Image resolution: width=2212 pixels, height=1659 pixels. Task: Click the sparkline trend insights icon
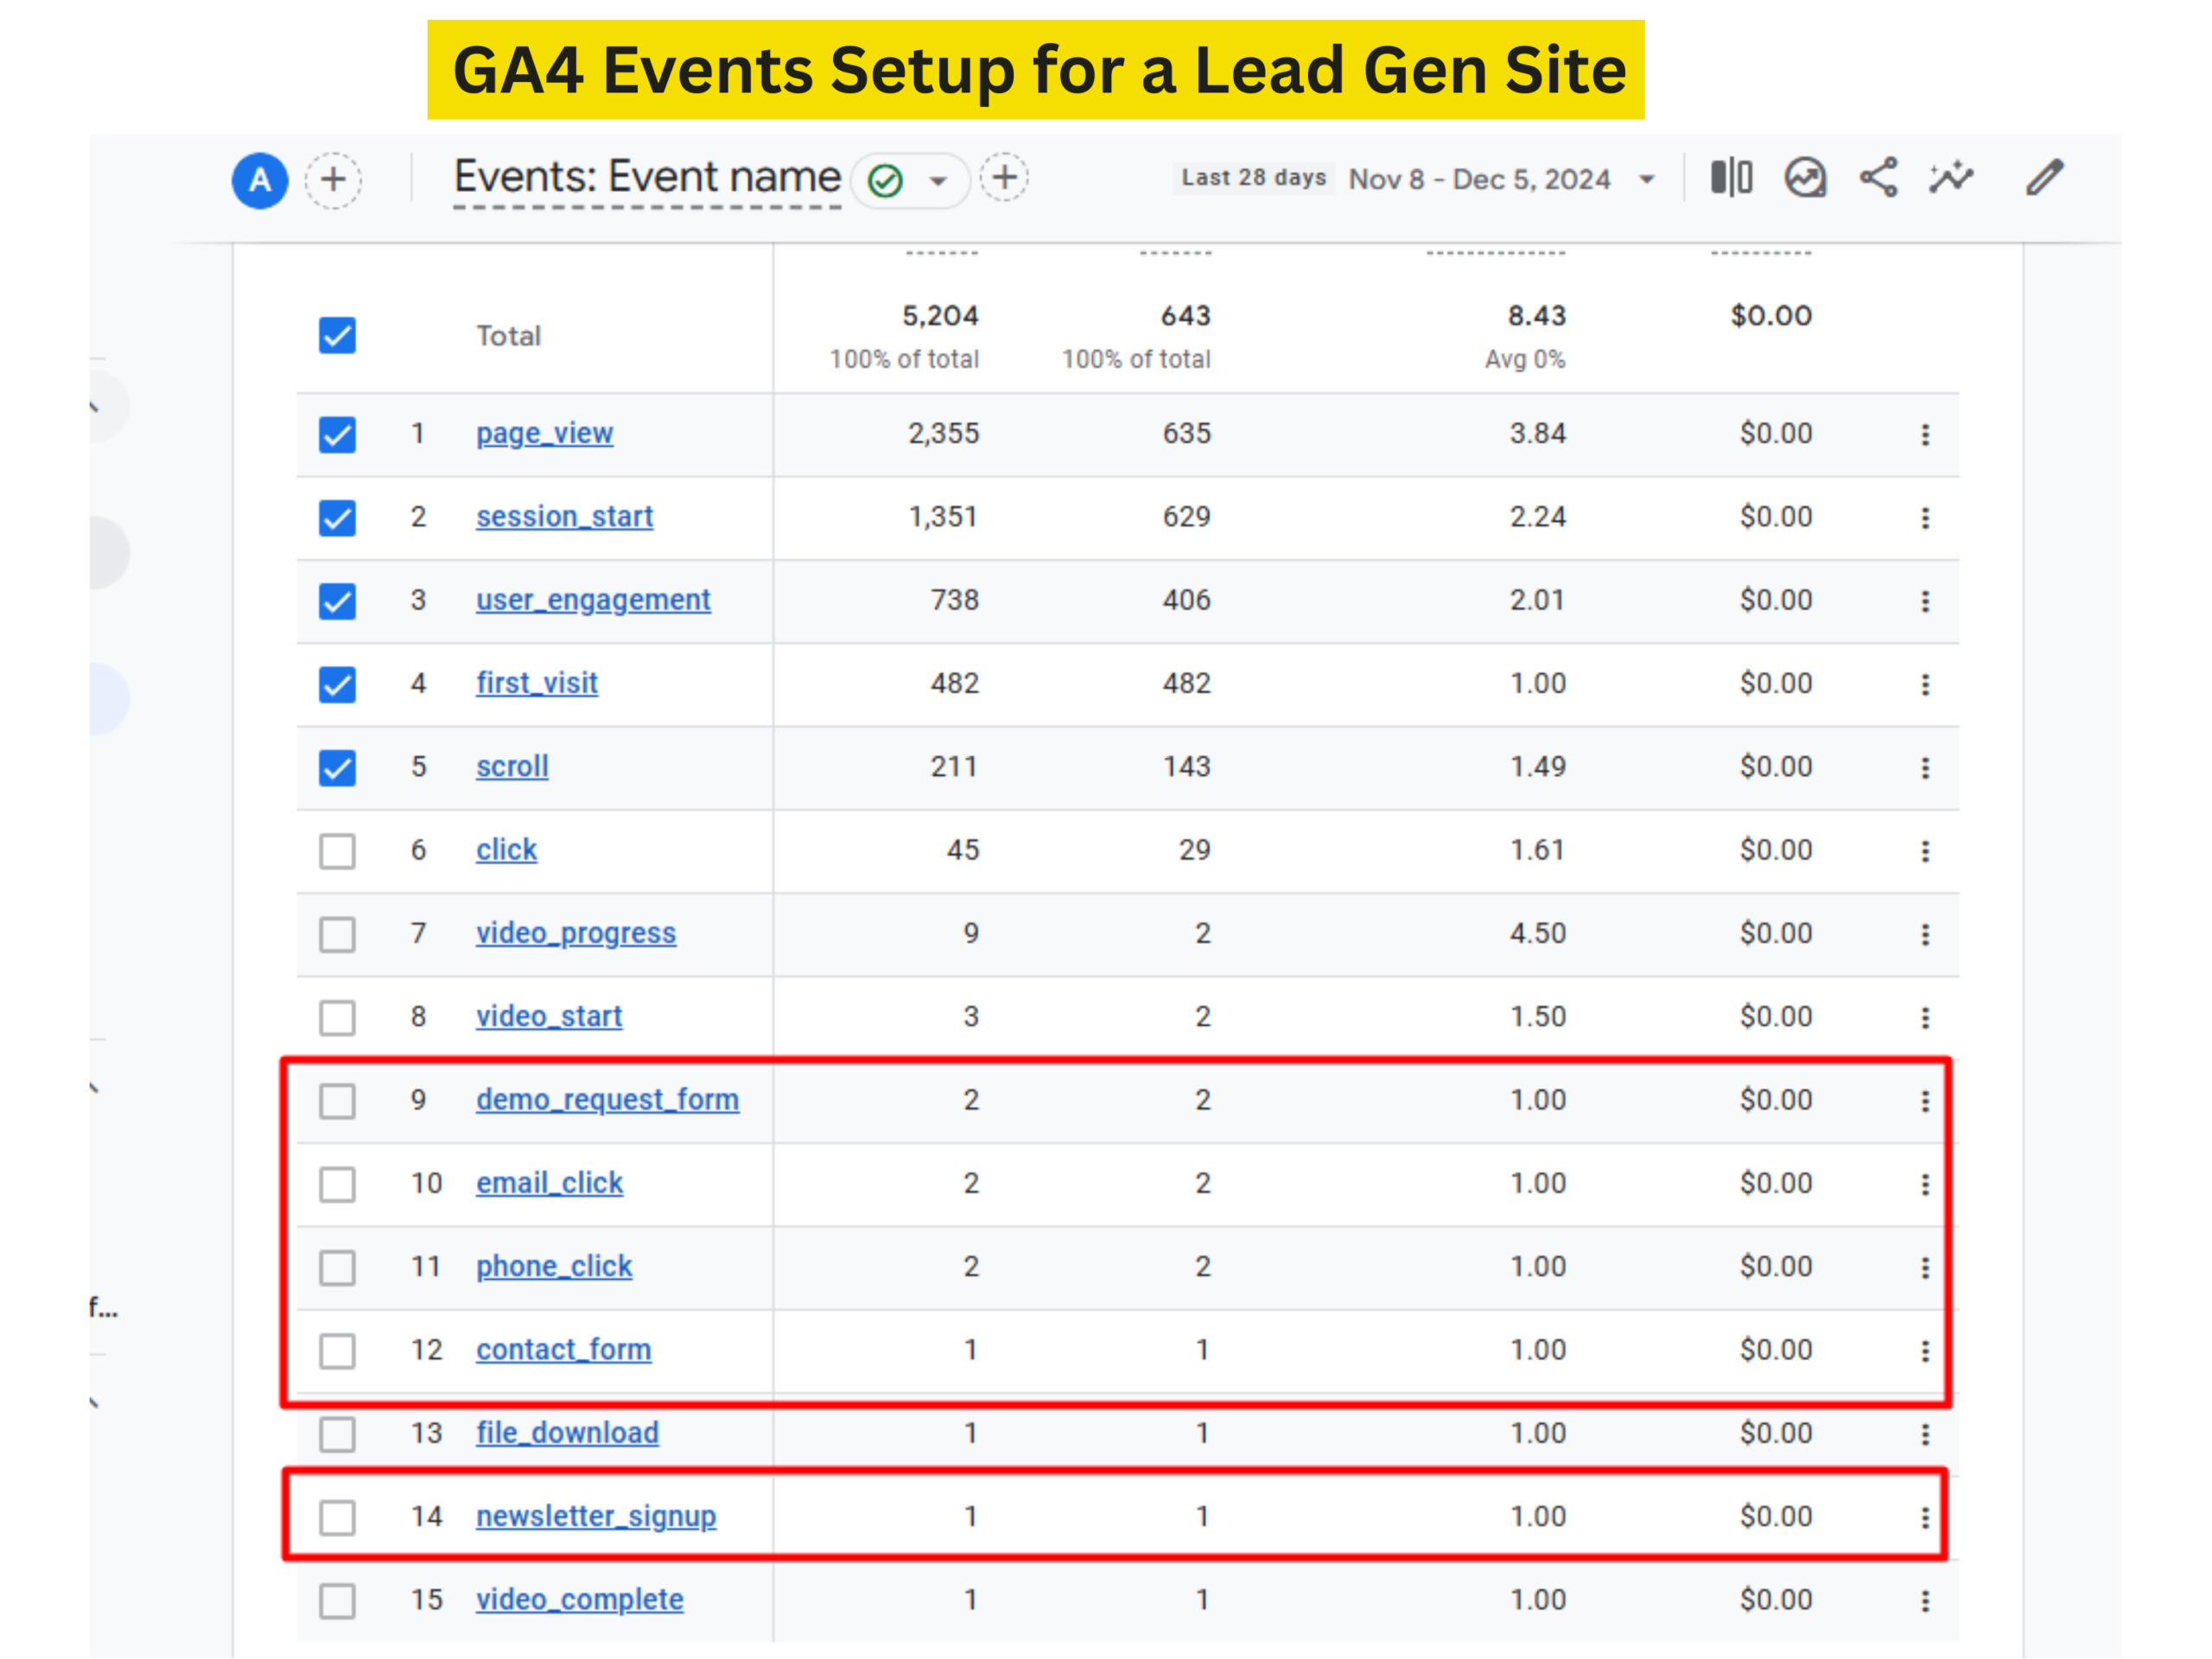point(1951,178)
